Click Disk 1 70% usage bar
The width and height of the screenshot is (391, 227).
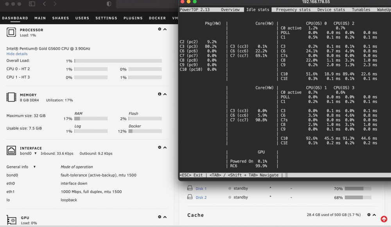pyautogui.click(x=358, y=189)
